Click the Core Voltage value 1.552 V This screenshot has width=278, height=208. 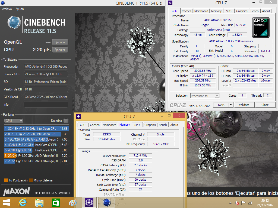(237, 35)
